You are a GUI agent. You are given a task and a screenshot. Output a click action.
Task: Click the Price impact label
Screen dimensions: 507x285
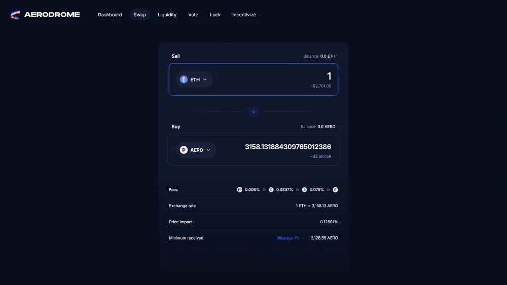(x=181, y=222)
